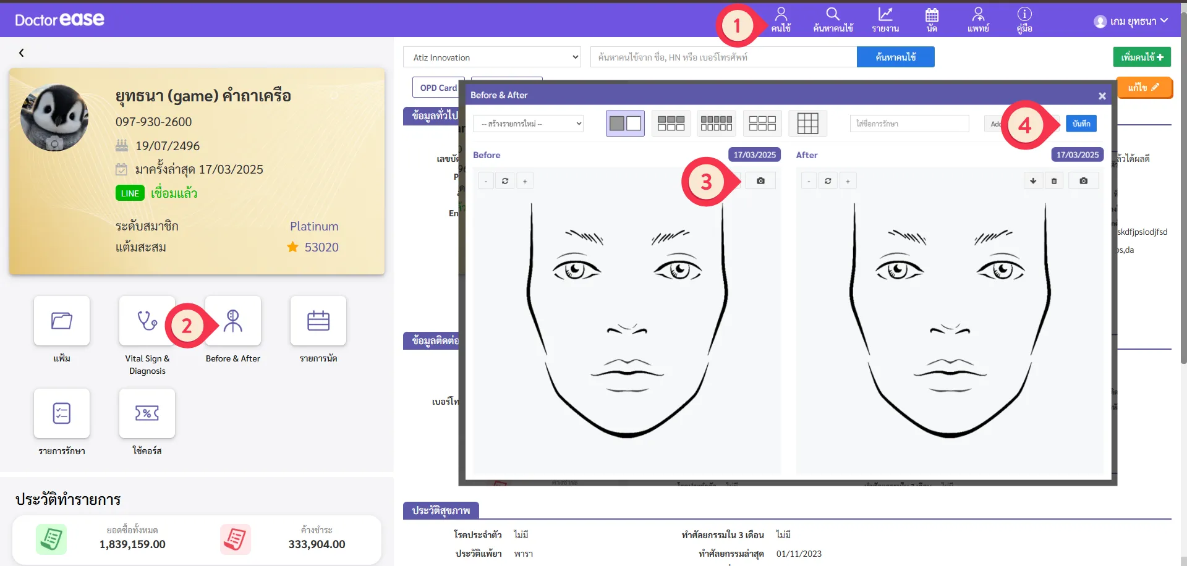Viewport: 1187px width, 566px height.
Task: Reset the Before image with the refresh icon
Action: click(505, 181)
